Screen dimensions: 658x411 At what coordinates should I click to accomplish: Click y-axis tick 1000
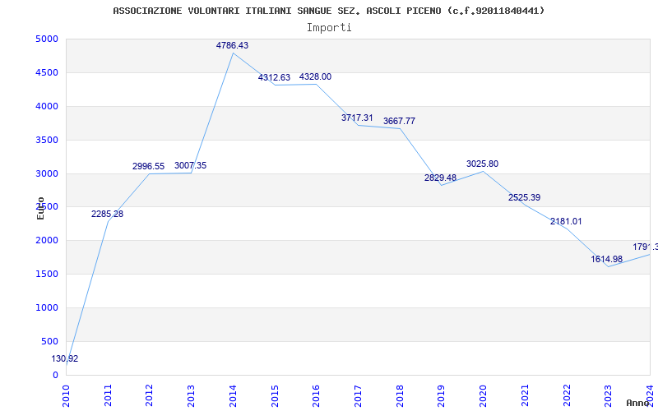(x=48, y=307)
